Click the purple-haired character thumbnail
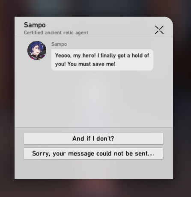 pos(37,50)
